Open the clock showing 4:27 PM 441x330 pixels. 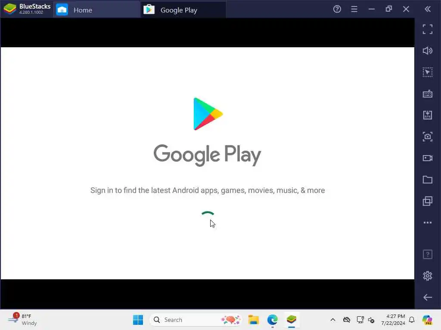point(393,320)
